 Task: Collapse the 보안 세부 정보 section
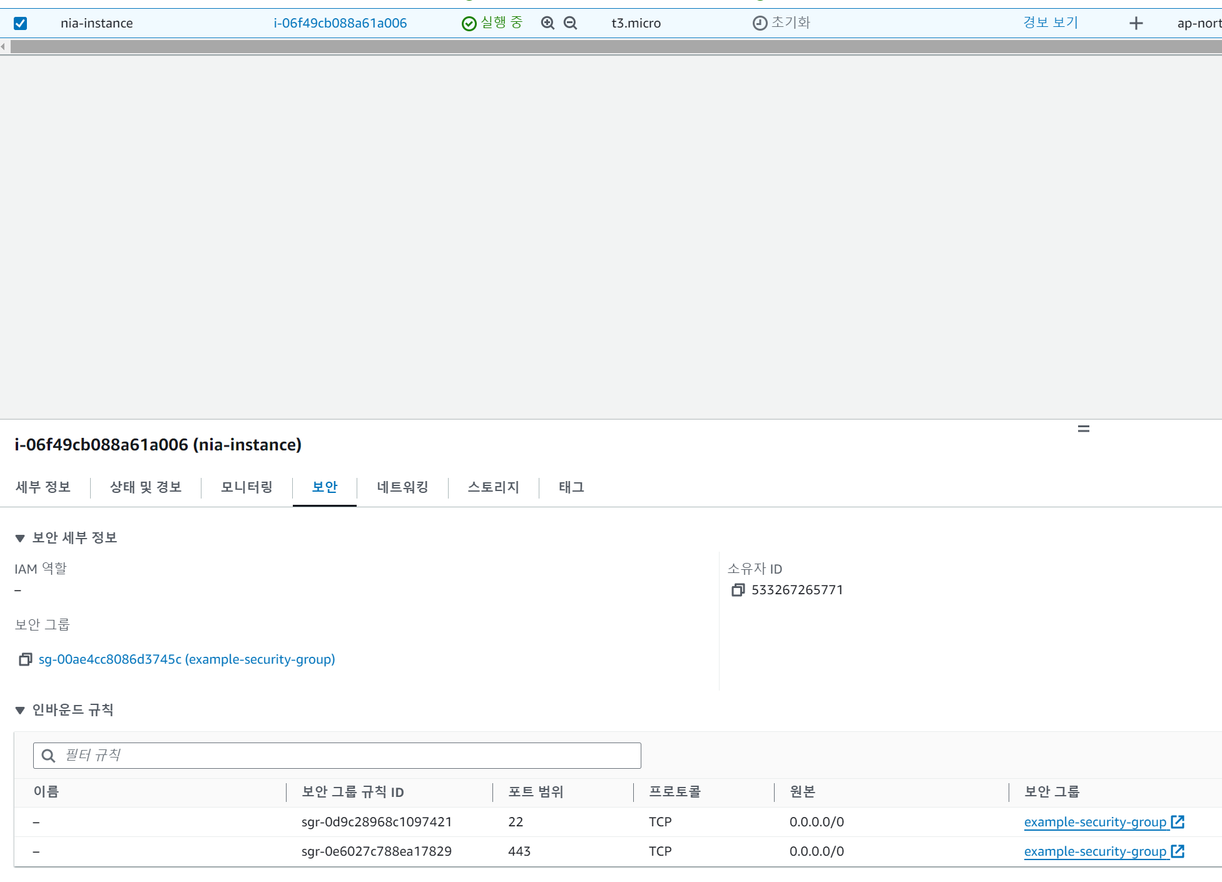coord(20,537)
